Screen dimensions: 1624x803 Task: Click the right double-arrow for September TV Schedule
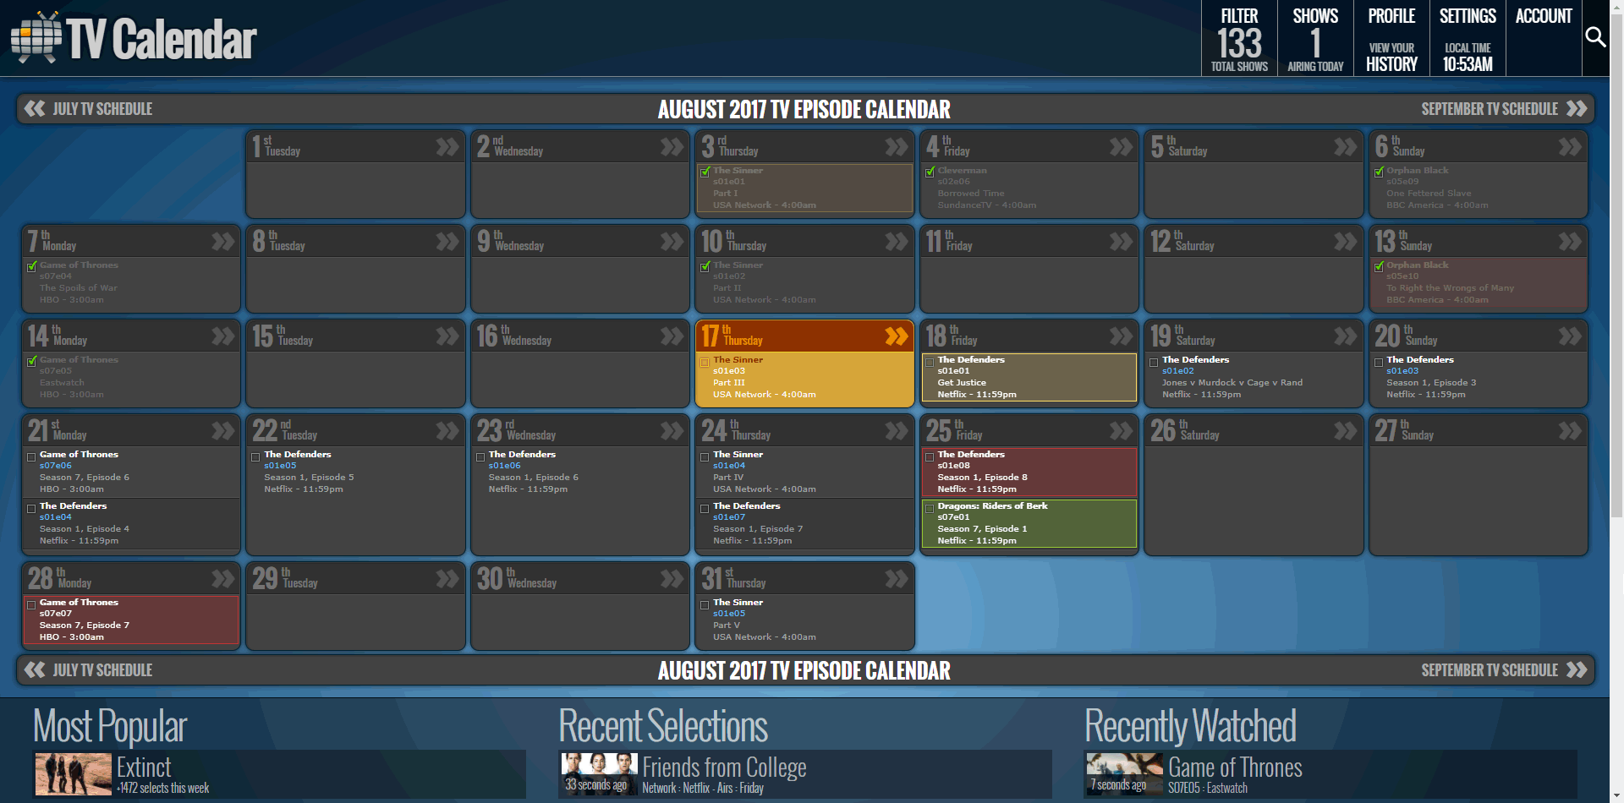point(1578,108)
